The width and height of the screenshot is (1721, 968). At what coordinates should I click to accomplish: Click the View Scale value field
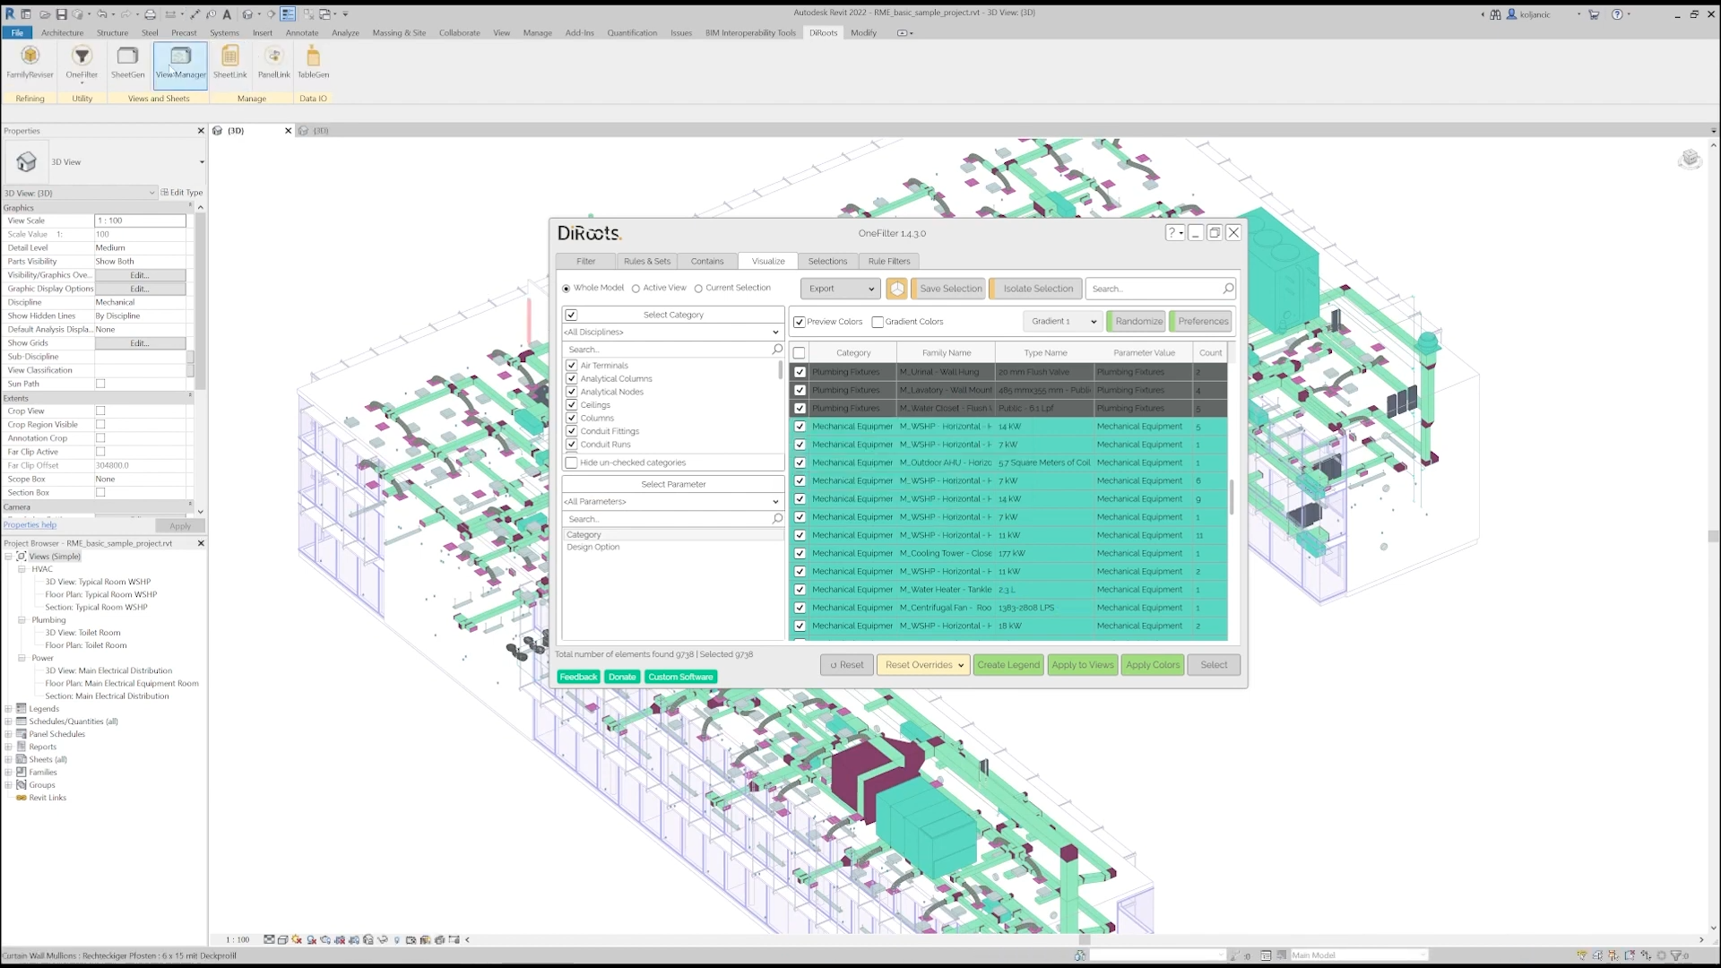(x=141, y=220)
